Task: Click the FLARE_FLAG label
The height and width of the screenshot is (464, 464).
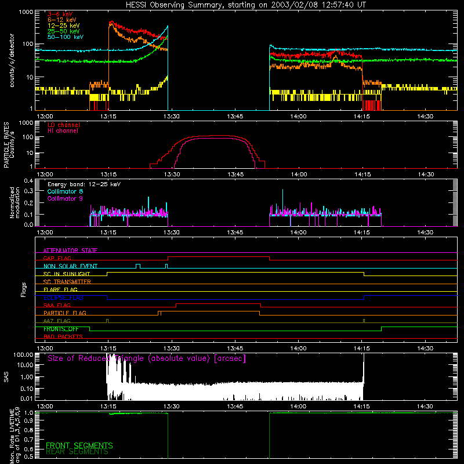Action: click(x=60, y=289)
